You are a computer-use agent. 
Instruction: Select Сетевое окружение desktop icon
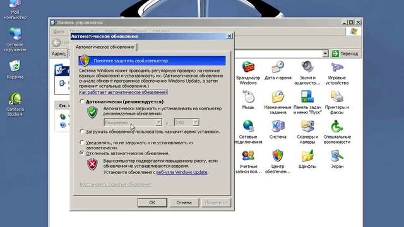[15, 40]
